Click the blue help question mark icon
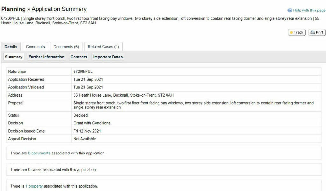Screen dimensions: 326x191 click(290, 10)
